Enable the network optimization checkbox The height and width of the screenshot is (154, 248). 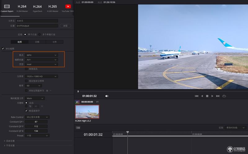coord(26,69)
